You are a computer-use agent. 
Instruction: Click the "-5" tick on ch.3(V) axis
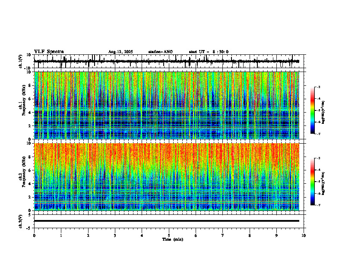(x=29, y=228)
